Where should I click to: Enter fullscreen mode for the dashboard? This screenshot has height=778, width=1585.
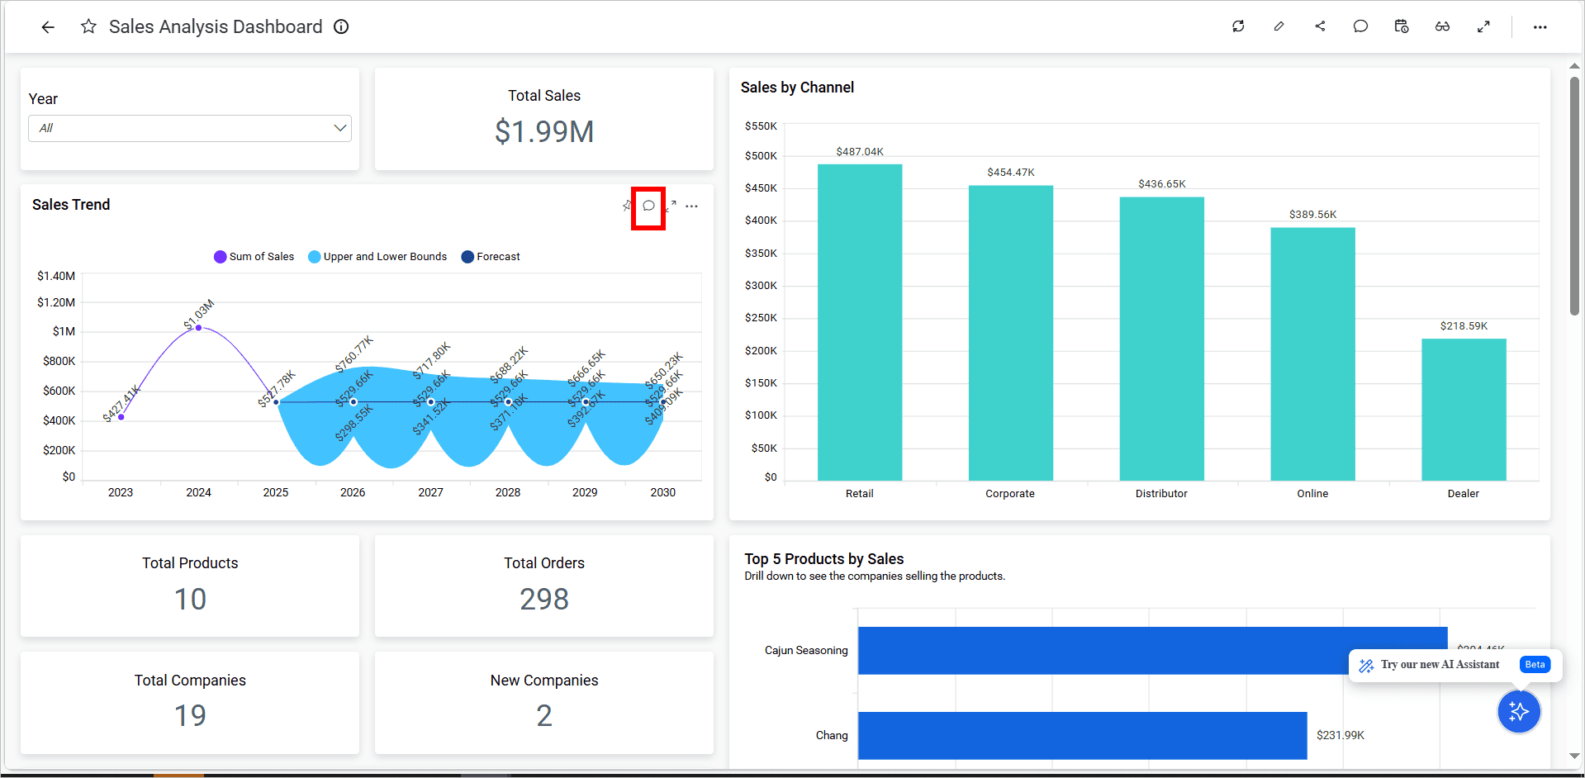1483,26
